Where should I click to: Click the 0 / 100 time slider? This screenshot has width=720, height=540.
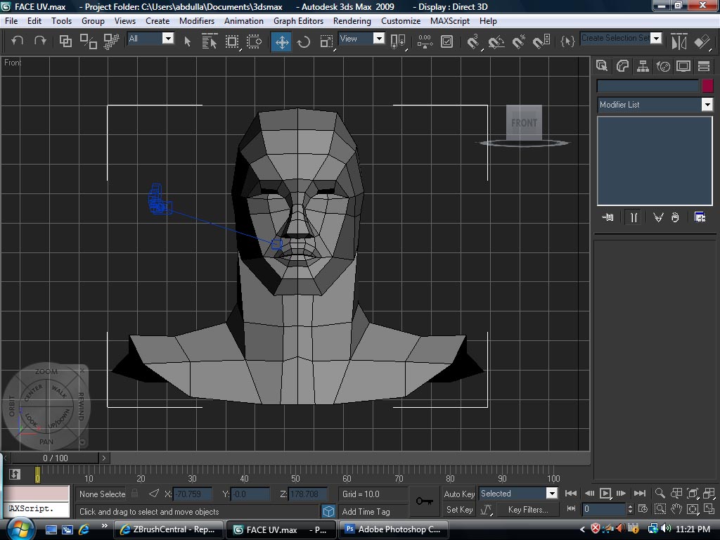coord(55,458)
